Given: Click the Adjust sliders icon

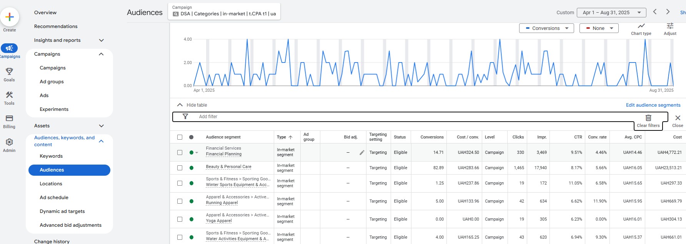Looking at the screenshot, I should coord(670,26).
